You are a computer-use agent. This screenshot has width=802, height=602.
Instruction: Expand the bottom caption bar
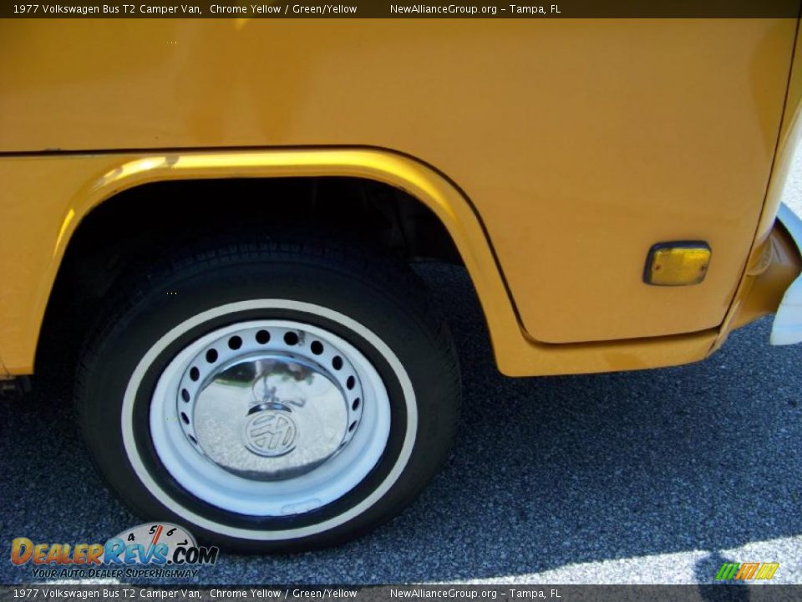(401, 594)
